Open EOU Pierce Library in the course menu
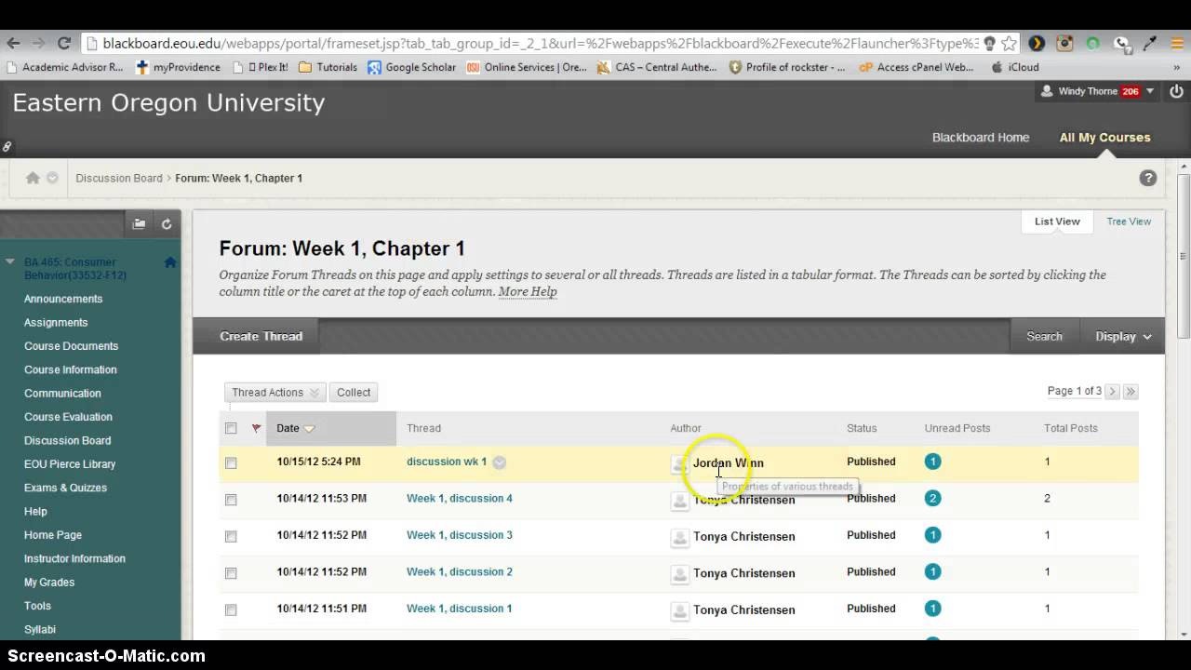The width and height of the screenshot is (1191, 670). 70,464
